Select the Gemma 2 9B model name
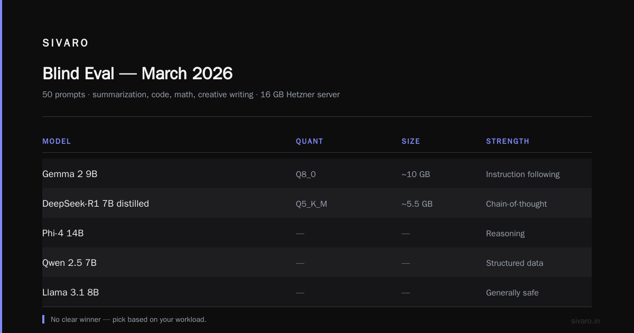Viewport: 634px width, 333px height. [70, 174]
